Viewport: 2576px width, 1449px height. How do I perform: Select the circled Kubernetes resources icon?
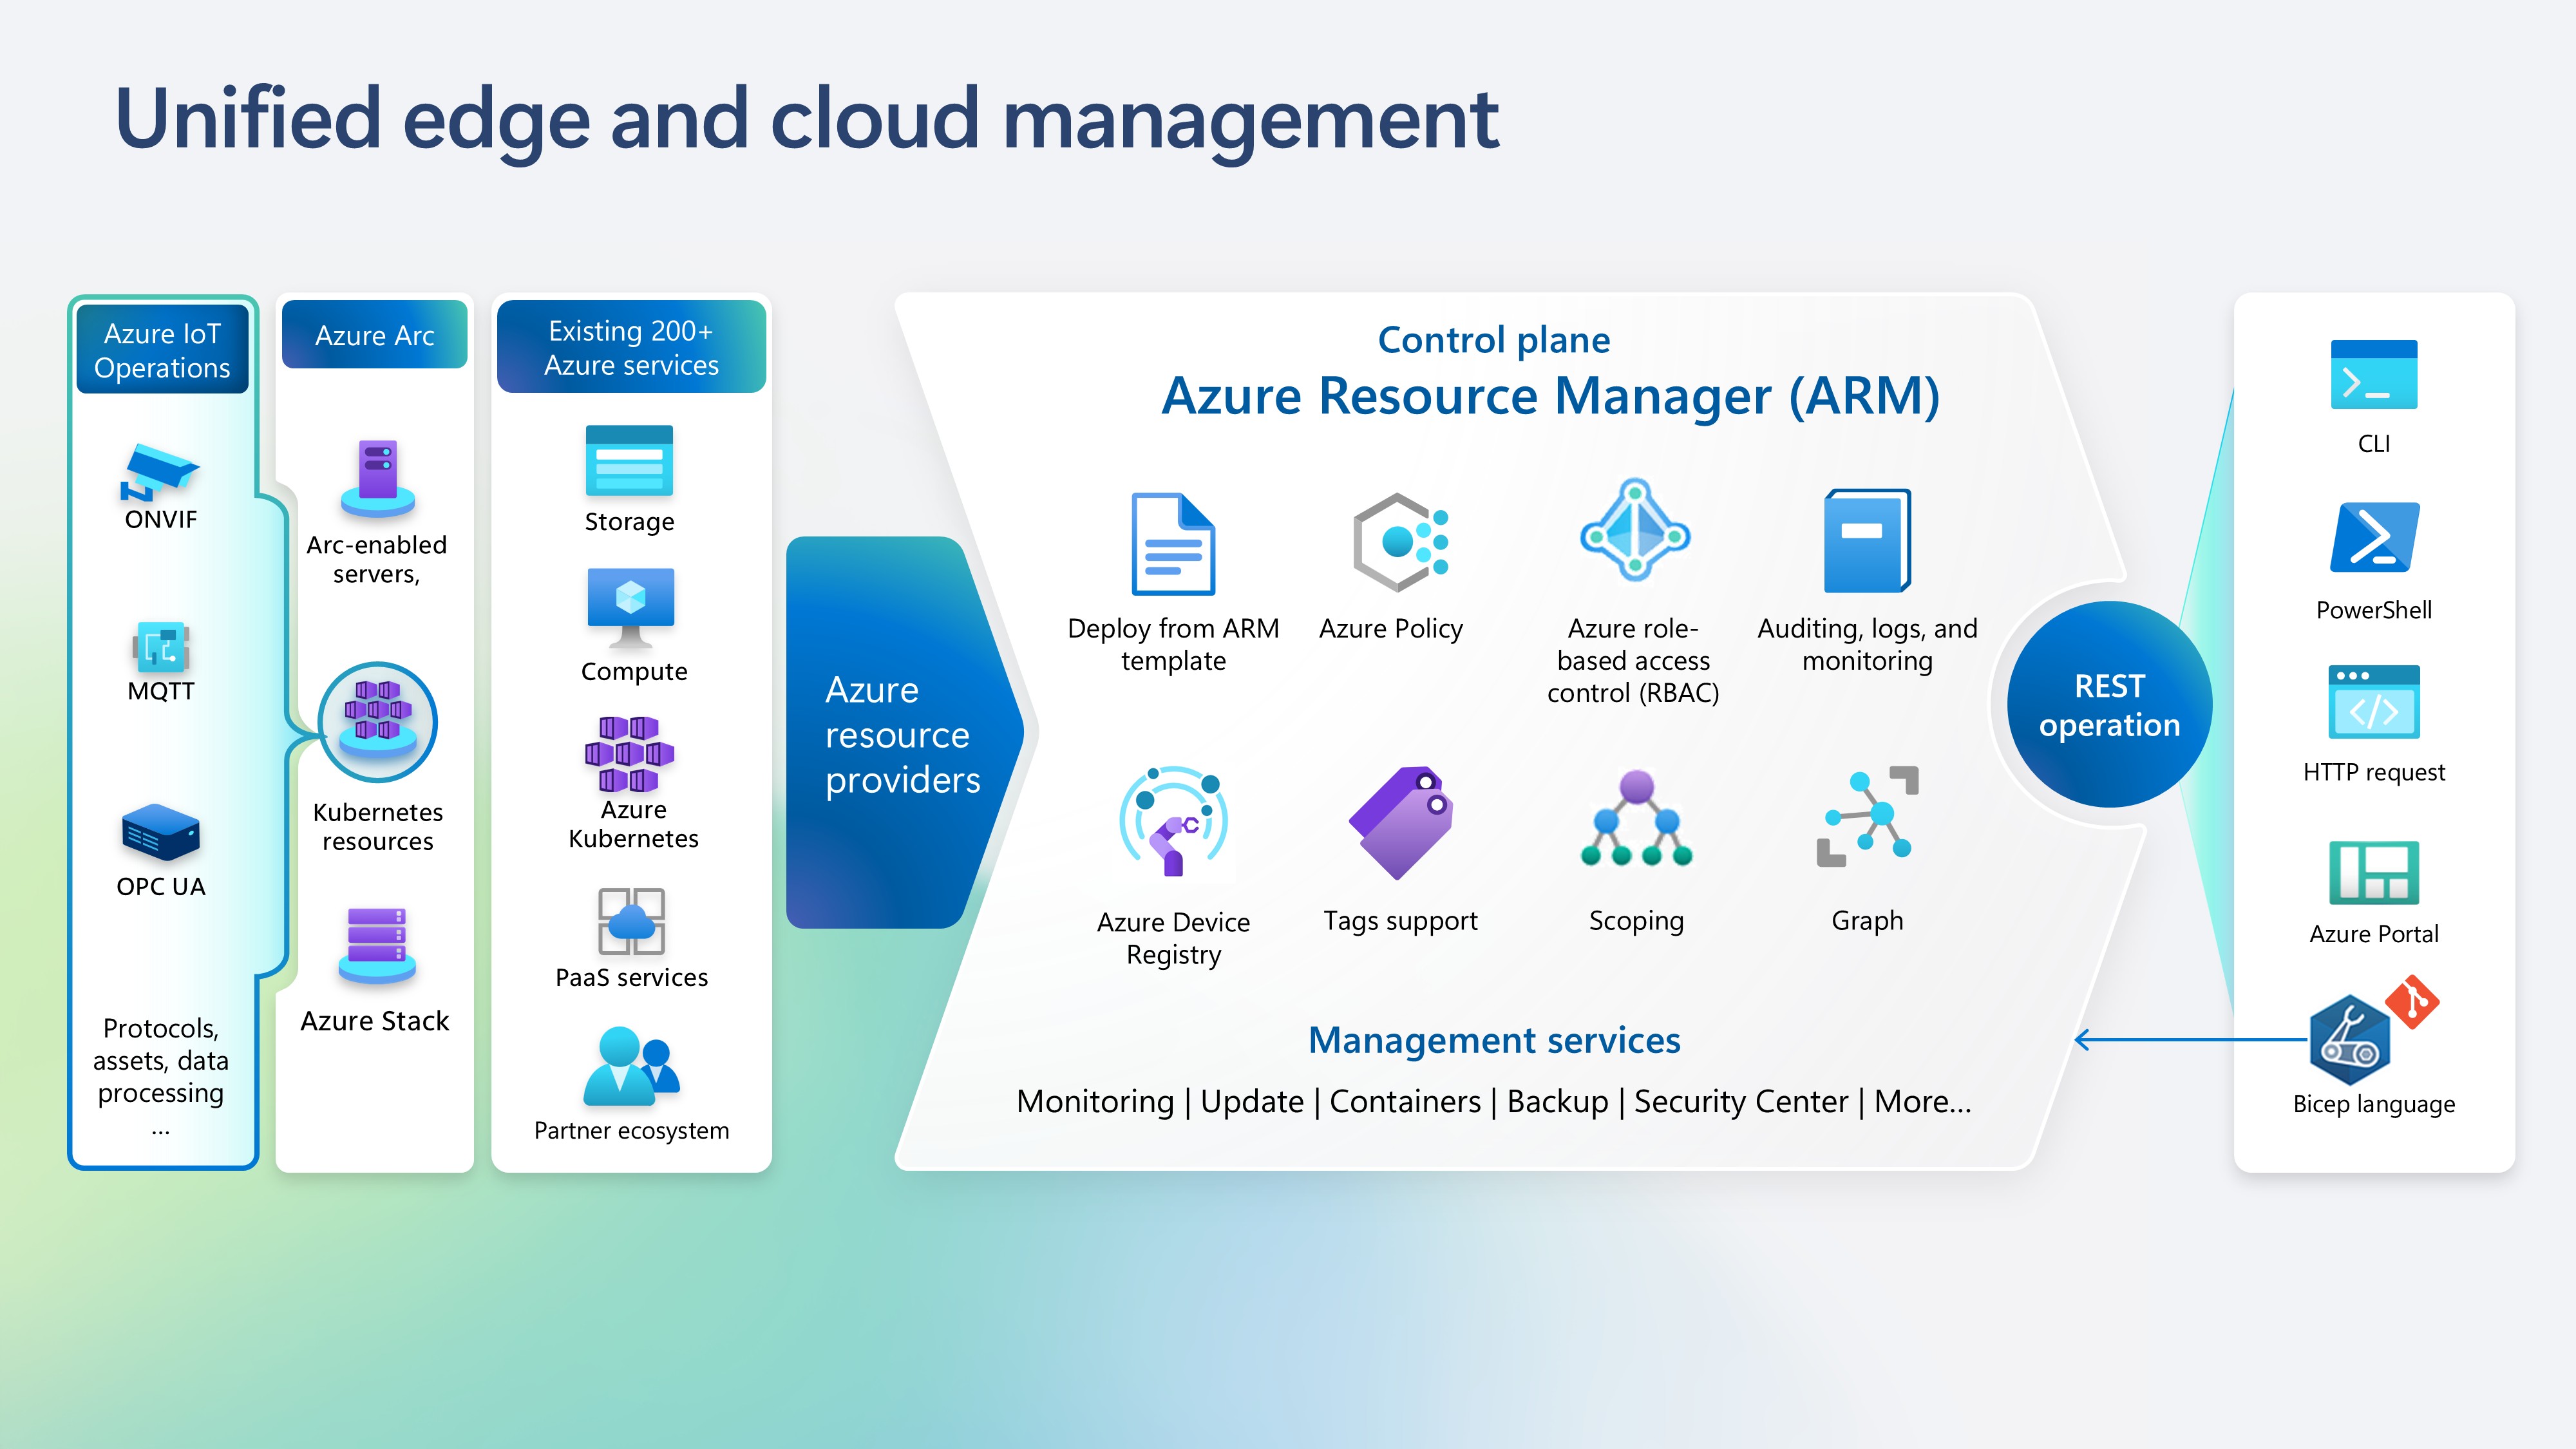coord(377,721)
